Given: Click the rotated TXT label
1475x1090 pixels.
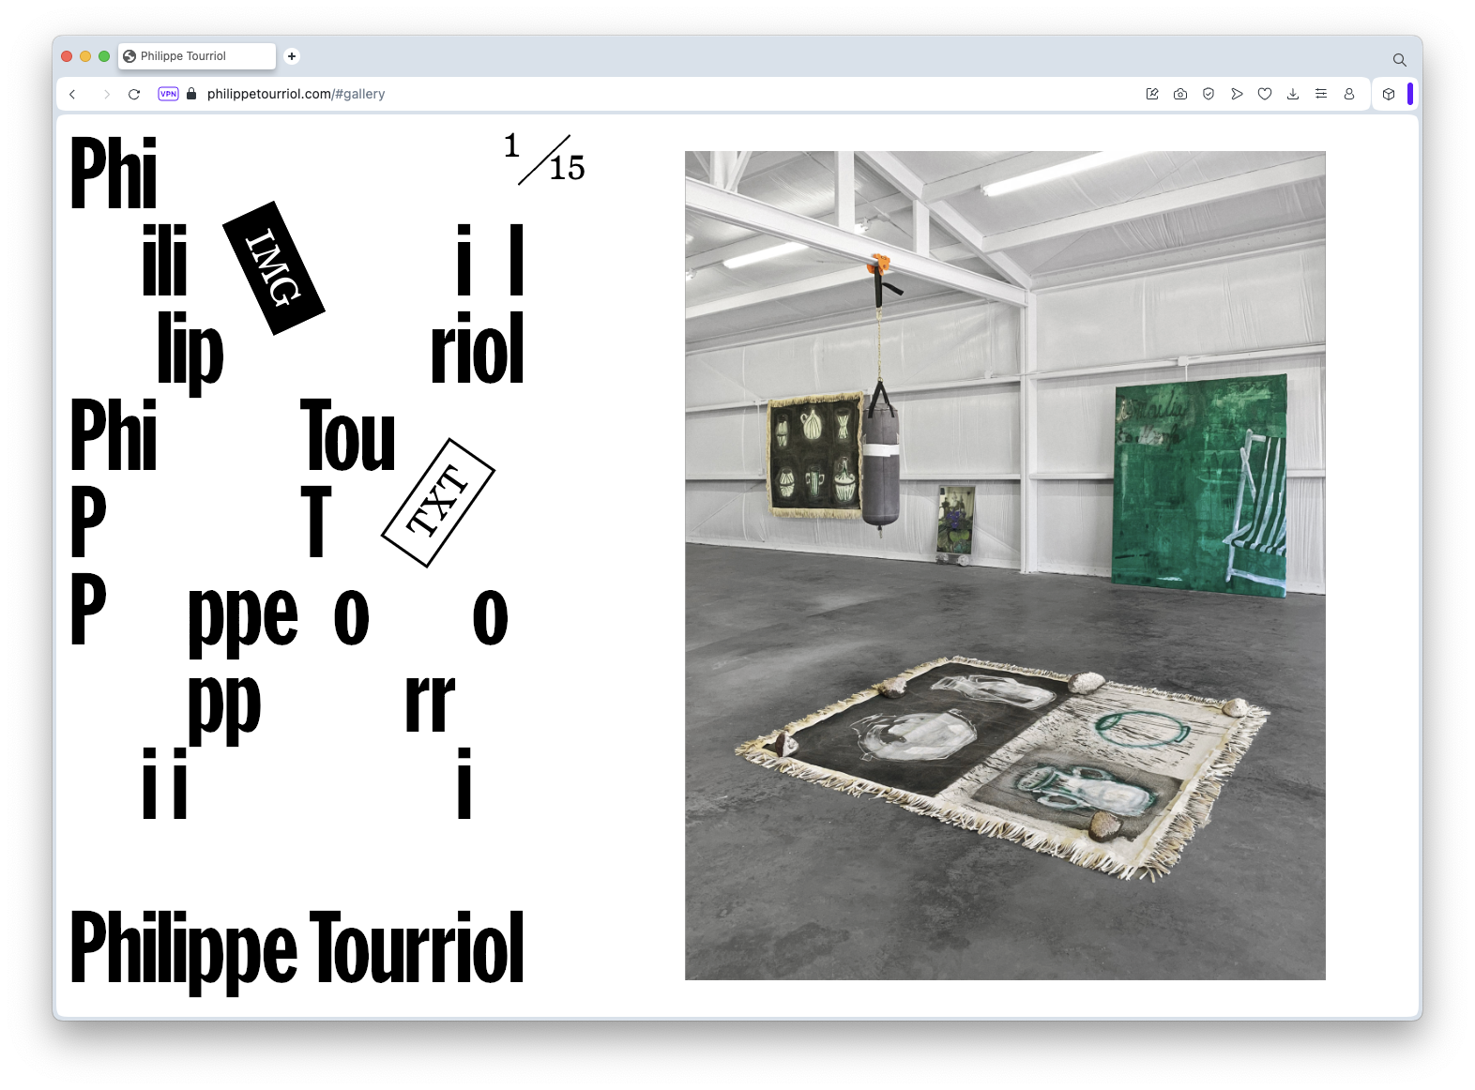Looking at the screenshot, I should (x=437, y=503).
